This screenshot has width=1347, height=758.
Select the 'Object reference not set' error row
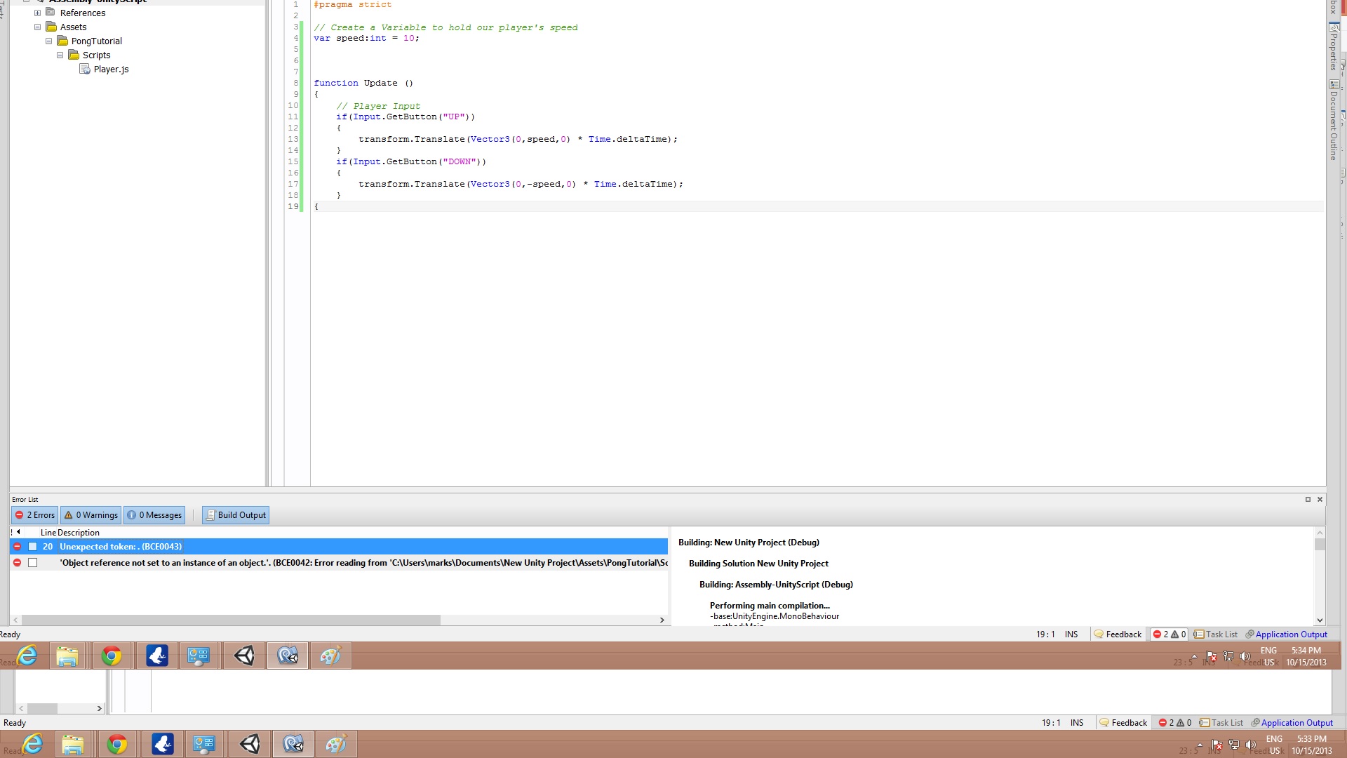(339, 562)
